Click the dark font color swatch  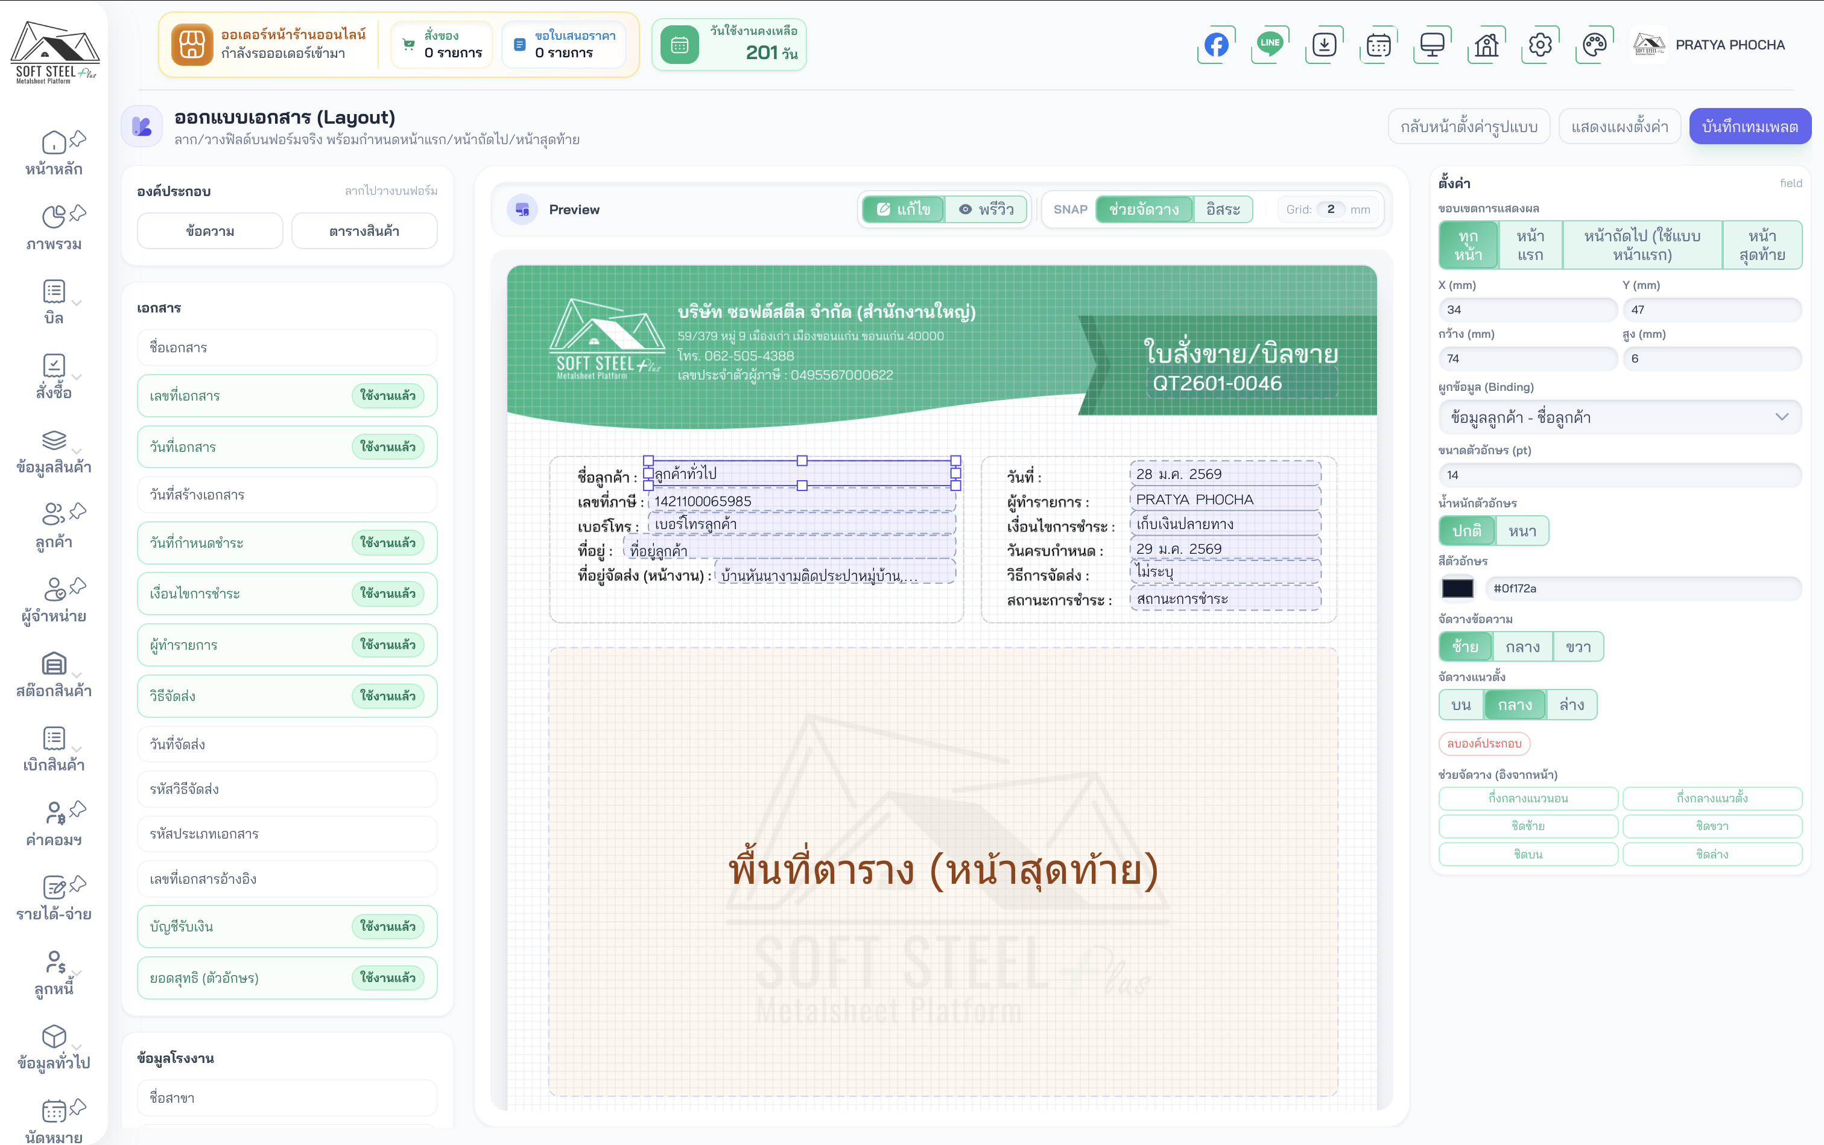point(1457,588)
